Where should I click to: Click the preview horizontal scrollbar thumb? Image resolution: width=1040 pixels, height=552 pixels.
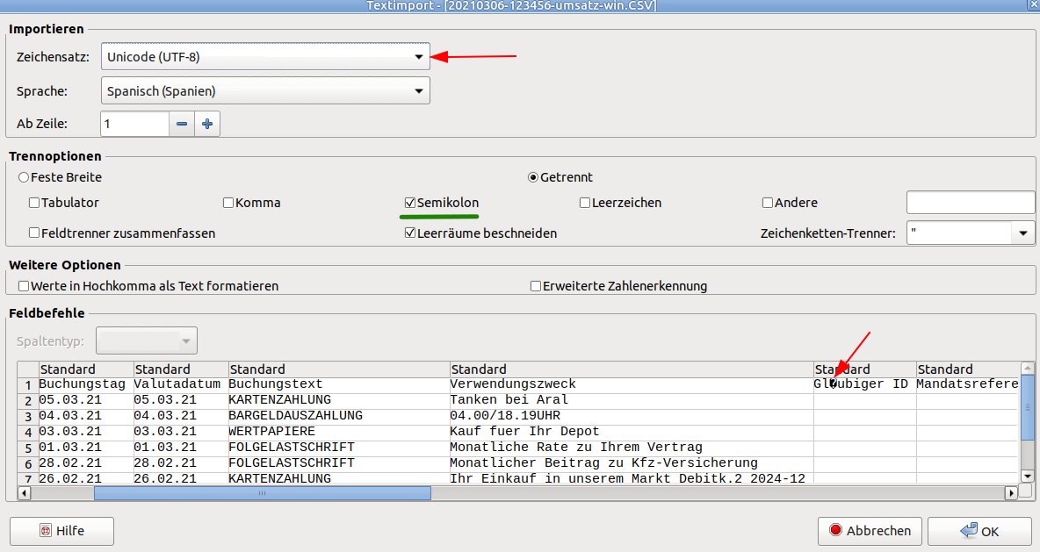tap(263, 493)
